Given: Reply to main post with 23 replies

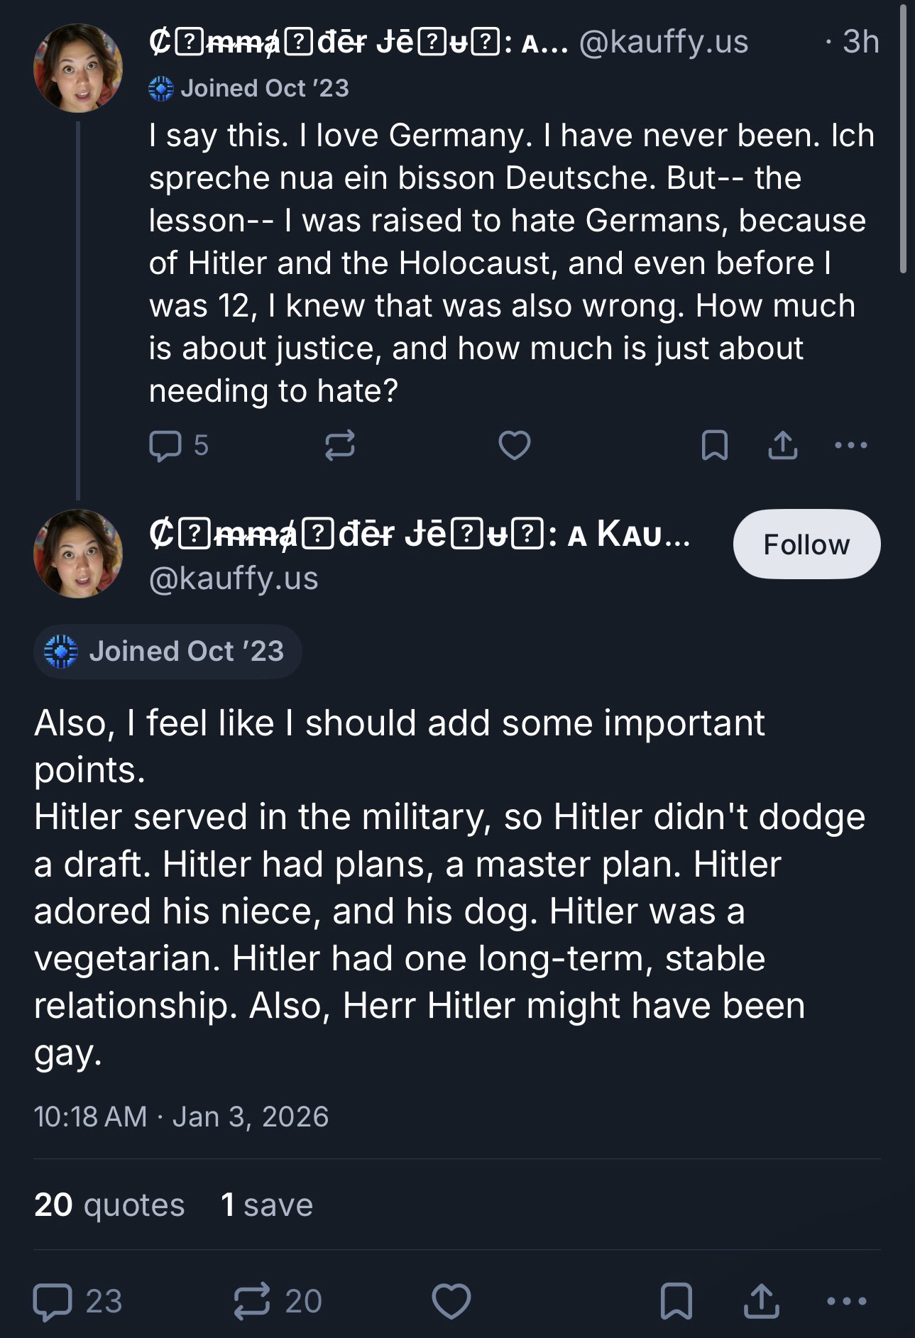Looking at the screenshot, I should point(53,1301).
